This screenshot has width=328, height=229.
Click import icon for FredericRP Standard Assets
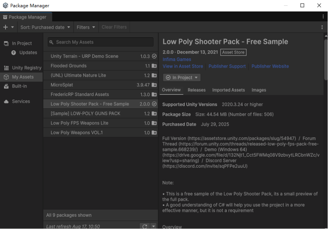point(154,95)
